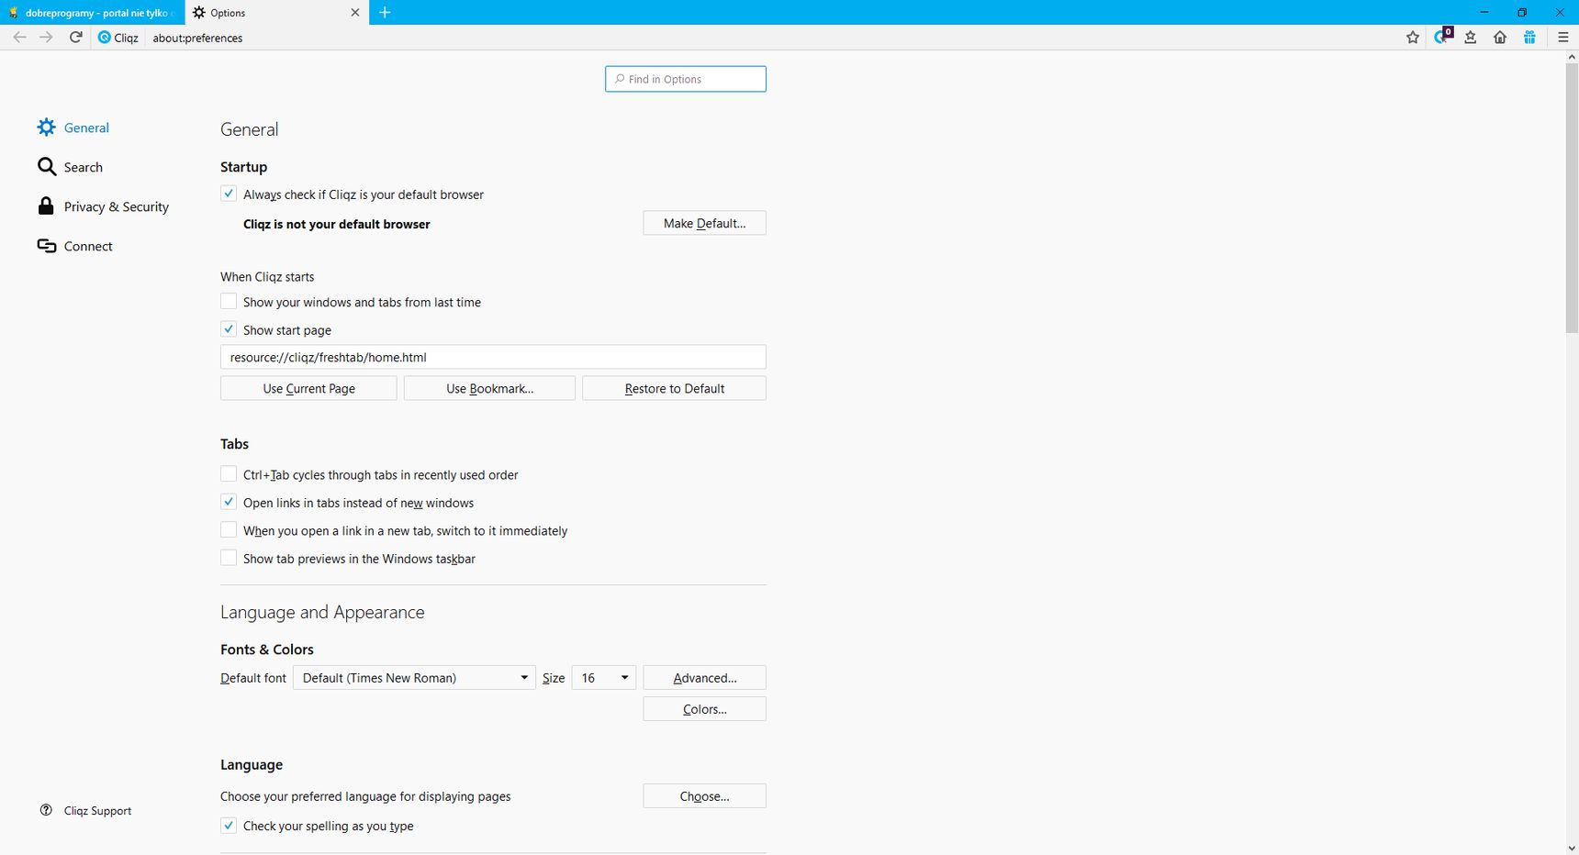
Task: Toggle the Show start page checkbox
Action: pyautogui.click(x=229, y=328)
